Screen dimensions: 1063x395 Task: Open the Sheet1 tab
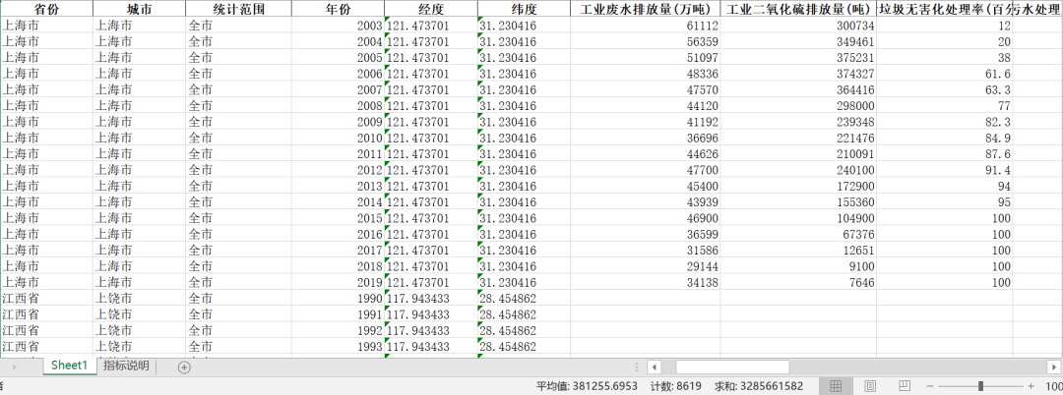pyautogui.click(x=70, y=366)
